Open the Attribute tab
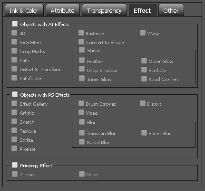The height and width of the screenshot is (191, 205). [x=63, y=10]
